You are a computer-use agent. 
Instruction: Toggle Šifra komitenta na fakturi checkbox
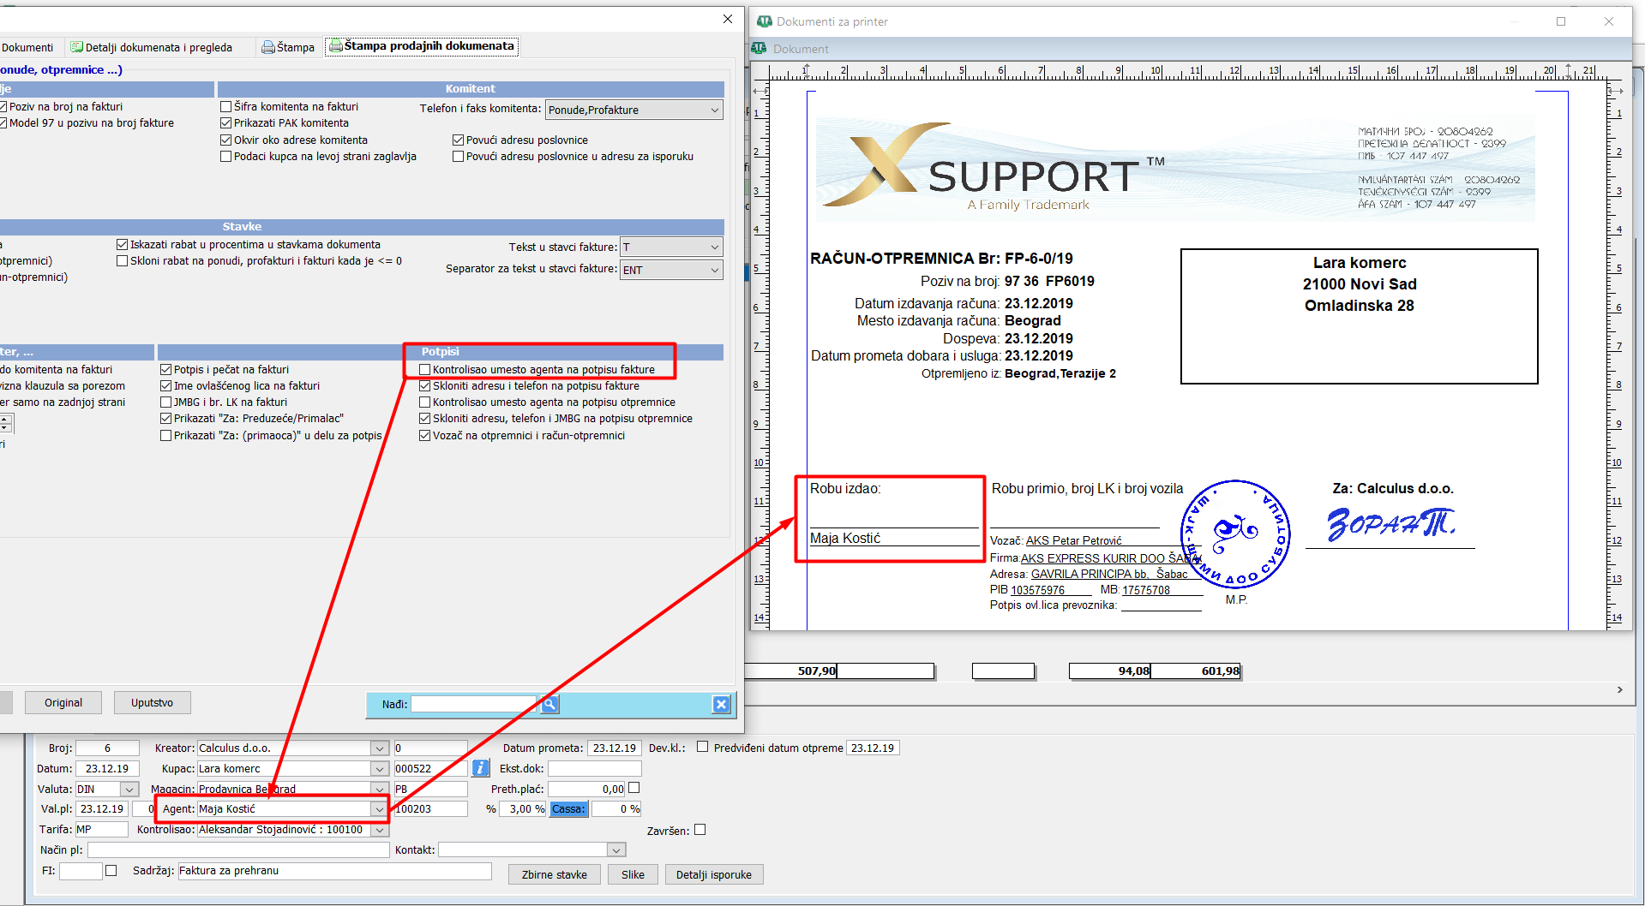pos(225,107)
